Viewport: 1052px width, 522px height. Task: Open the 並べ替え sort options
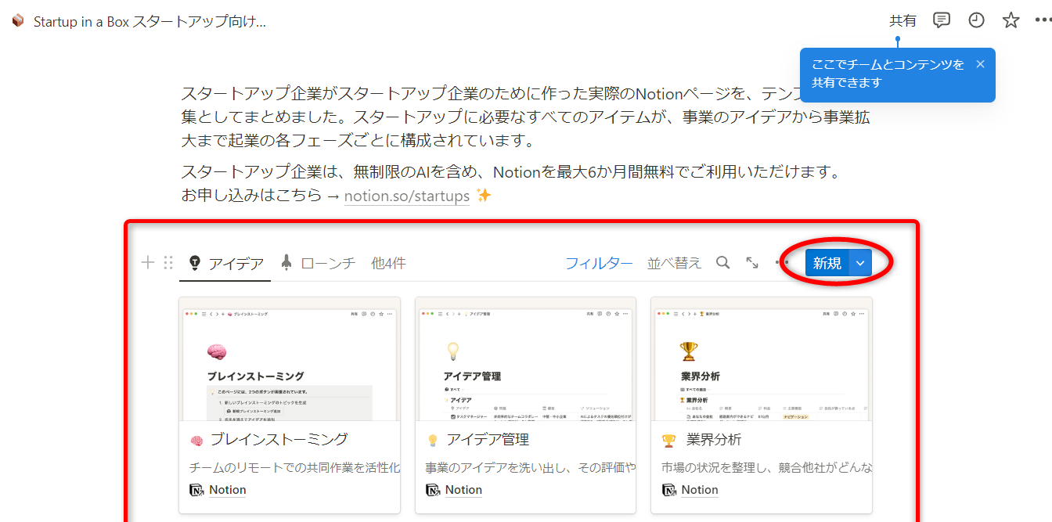point(674,263)
